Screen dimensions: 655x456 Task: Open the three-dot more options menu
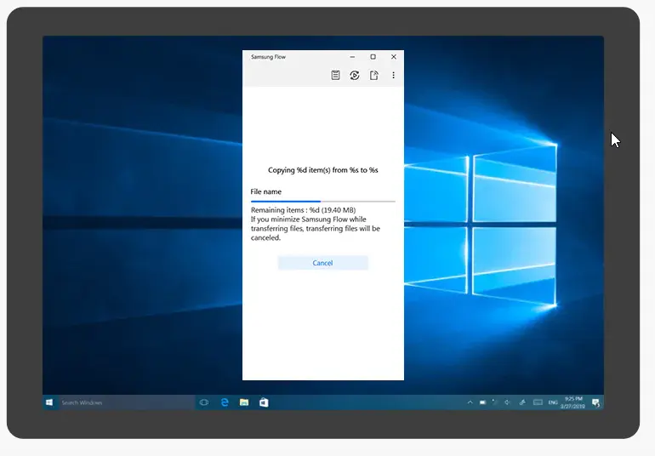393,75
